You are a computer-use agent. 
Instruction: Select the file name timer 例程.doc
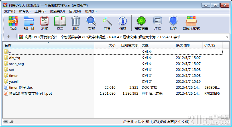pyautogui.click(x=21, y=87)
